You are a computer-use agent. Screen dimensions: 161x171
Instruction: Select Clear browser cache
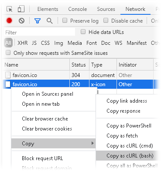[45, 119]
